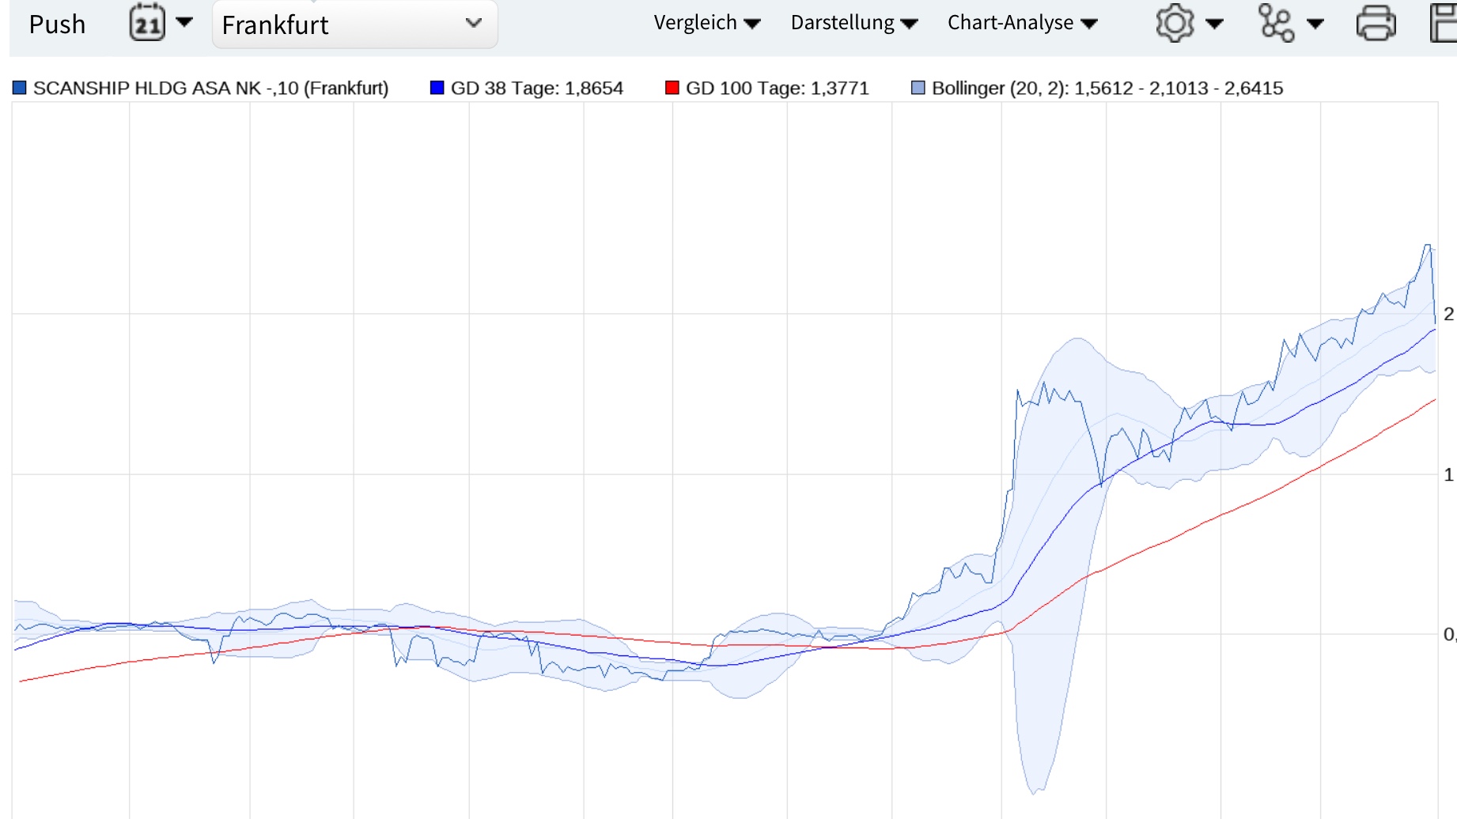1457x819 pixels.
Task: Click the SCANSHIP HLDG ASA legend label
Action: coord(210,88)
